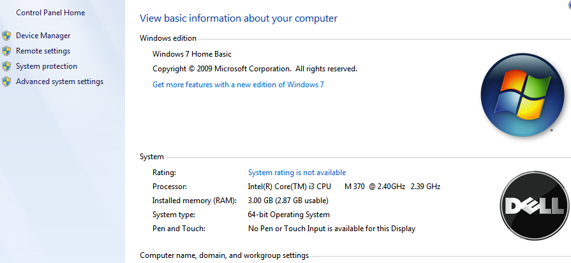The height and width of the screenshot is (263, 571).
Task: Click the shield icon beside Advanced system settings
Action: [6, 82]
